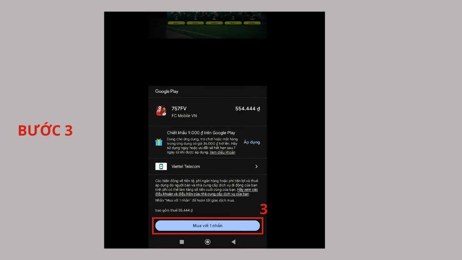Click the Google Play header text
The image size is (462, 260).
click(x=167, y=91)
